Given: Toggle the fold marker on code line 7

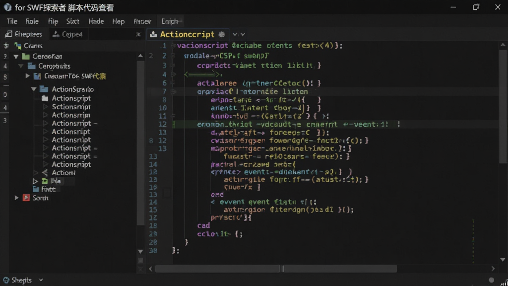Looking at the screenshot, I should pyautogui.click(x=173, y=92).
